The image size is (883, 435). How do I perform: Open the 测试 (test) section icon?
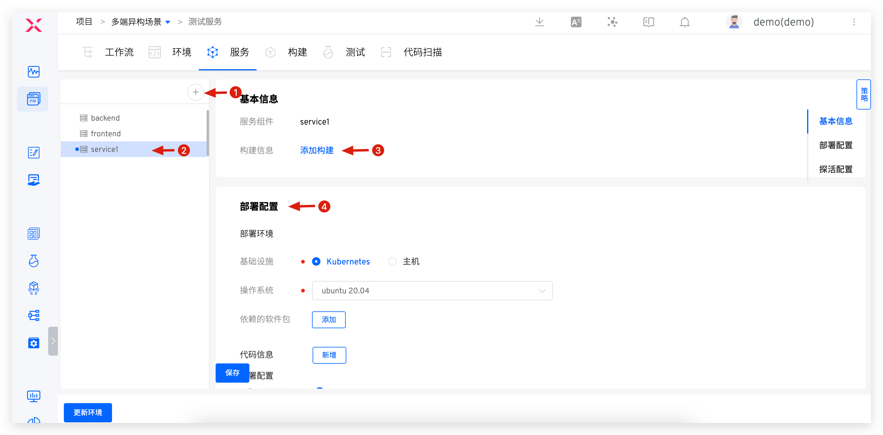click(x=328, y=52)
